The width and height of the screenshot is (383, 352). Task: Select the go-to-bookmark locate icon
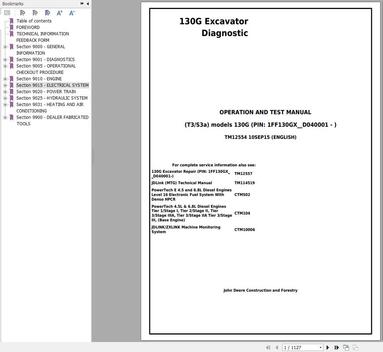point(48,12)
